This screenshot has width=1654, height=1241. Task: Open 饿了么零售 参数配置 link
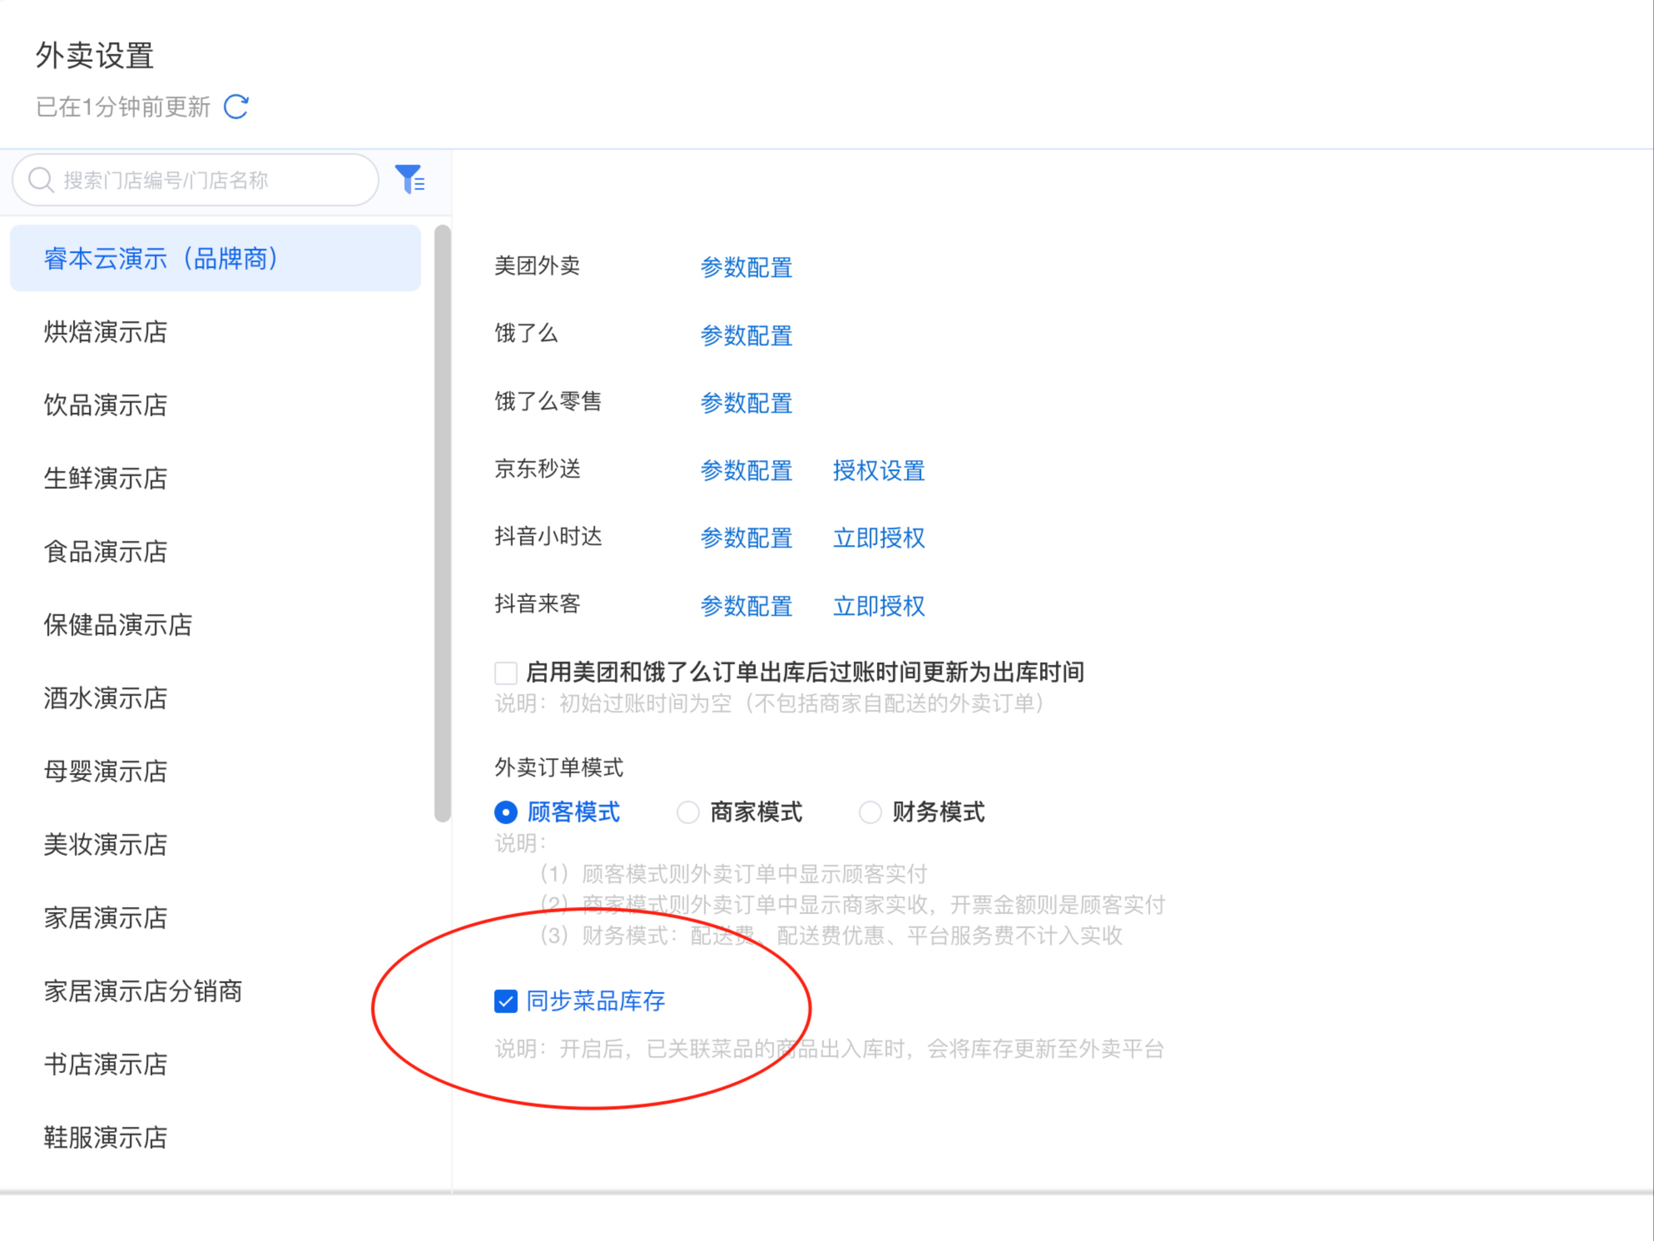746,403
